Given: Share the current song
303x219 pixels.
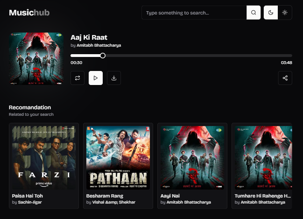Looking at the screenshot, I should point(285,78).
